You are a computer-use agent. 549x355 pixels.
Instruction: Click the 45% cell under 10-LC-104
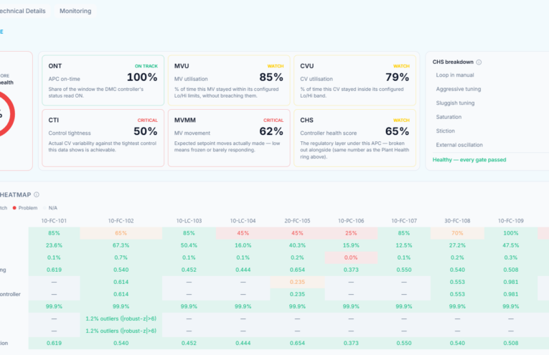point(243,233)
